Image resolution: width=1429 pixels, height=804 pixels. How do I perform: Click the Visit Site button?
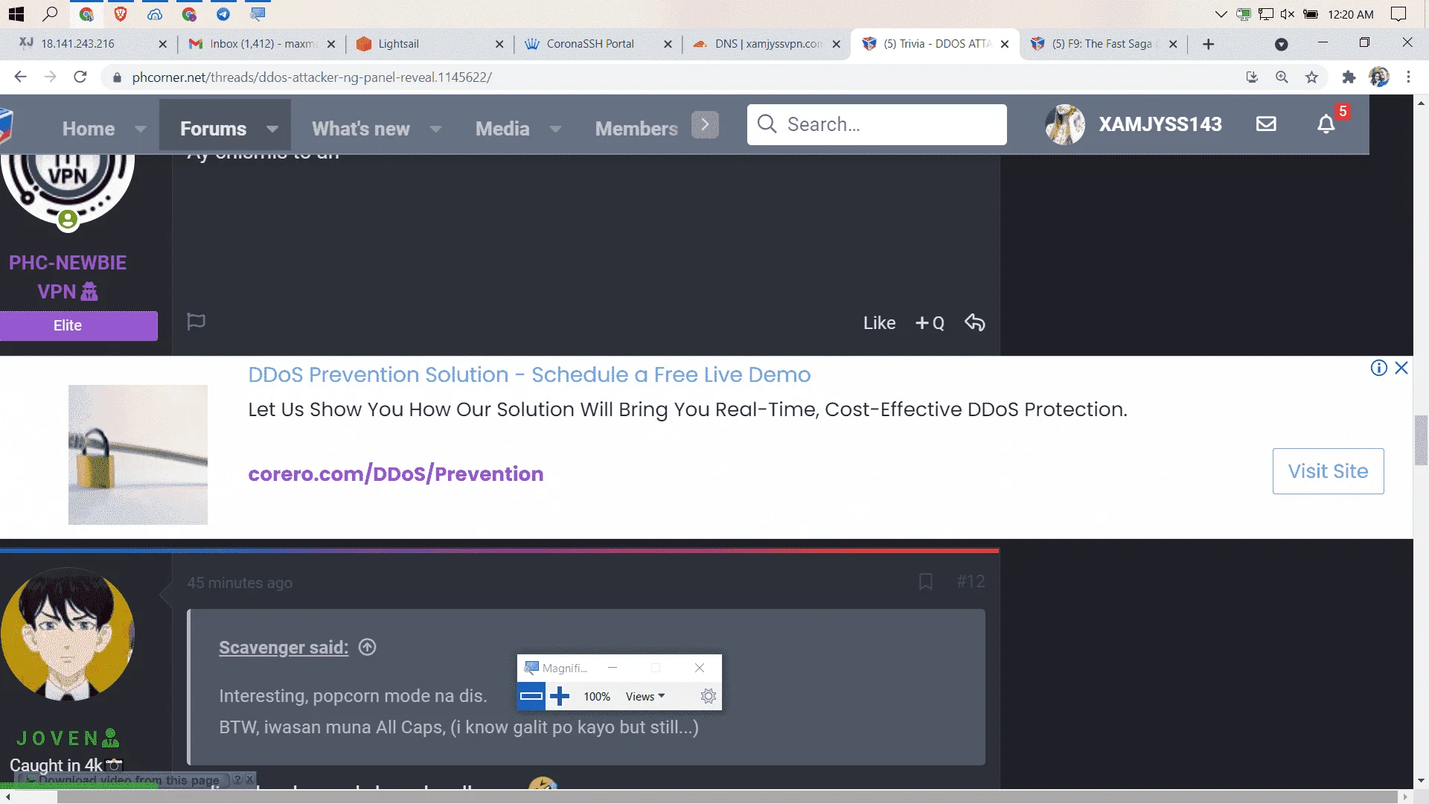pos(1328,471)
